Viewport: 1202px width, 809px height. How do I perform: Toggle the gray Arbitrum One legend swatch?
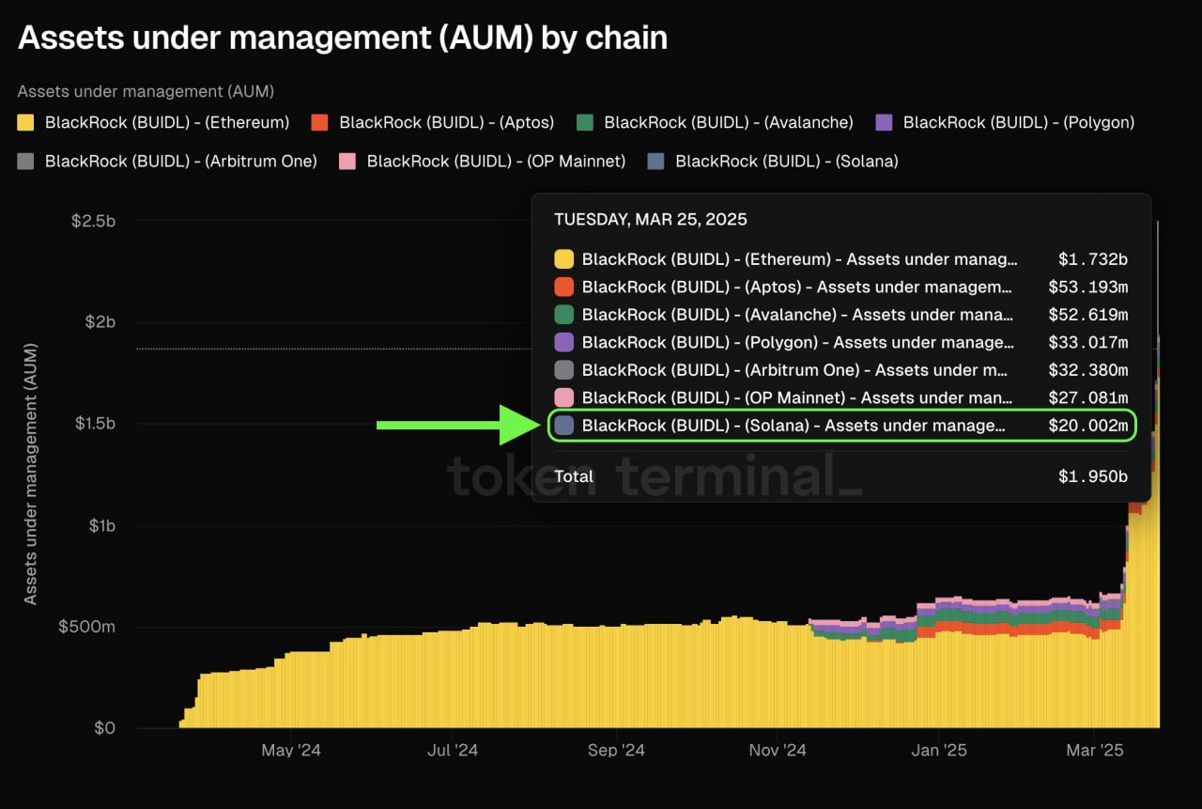26,162
